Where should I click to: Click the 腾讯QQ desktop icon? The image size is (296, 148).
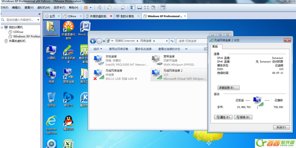69,124
